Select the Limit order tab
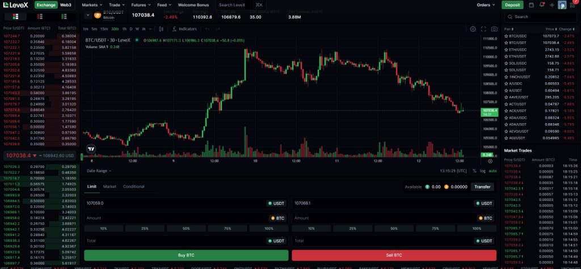Screen dimensions: 581x269 92,186
